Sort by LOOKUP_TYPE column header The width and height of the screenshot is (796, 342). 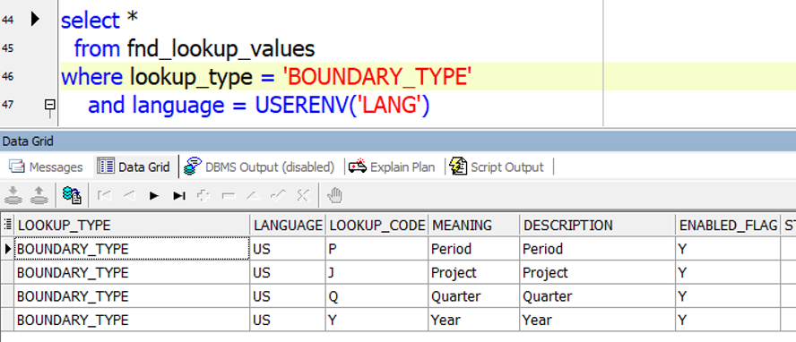(132, 225)
